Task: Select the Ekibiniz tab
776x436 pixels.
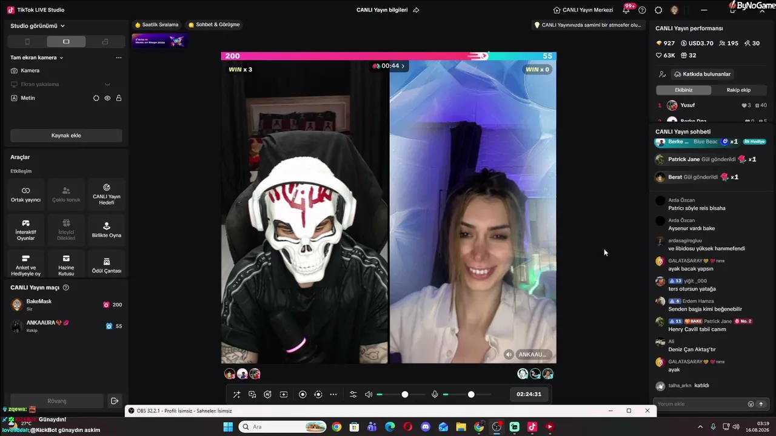Action: click(684, 90)
